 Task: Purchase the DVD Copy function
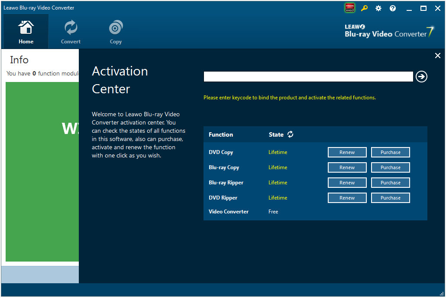point(390,152)
